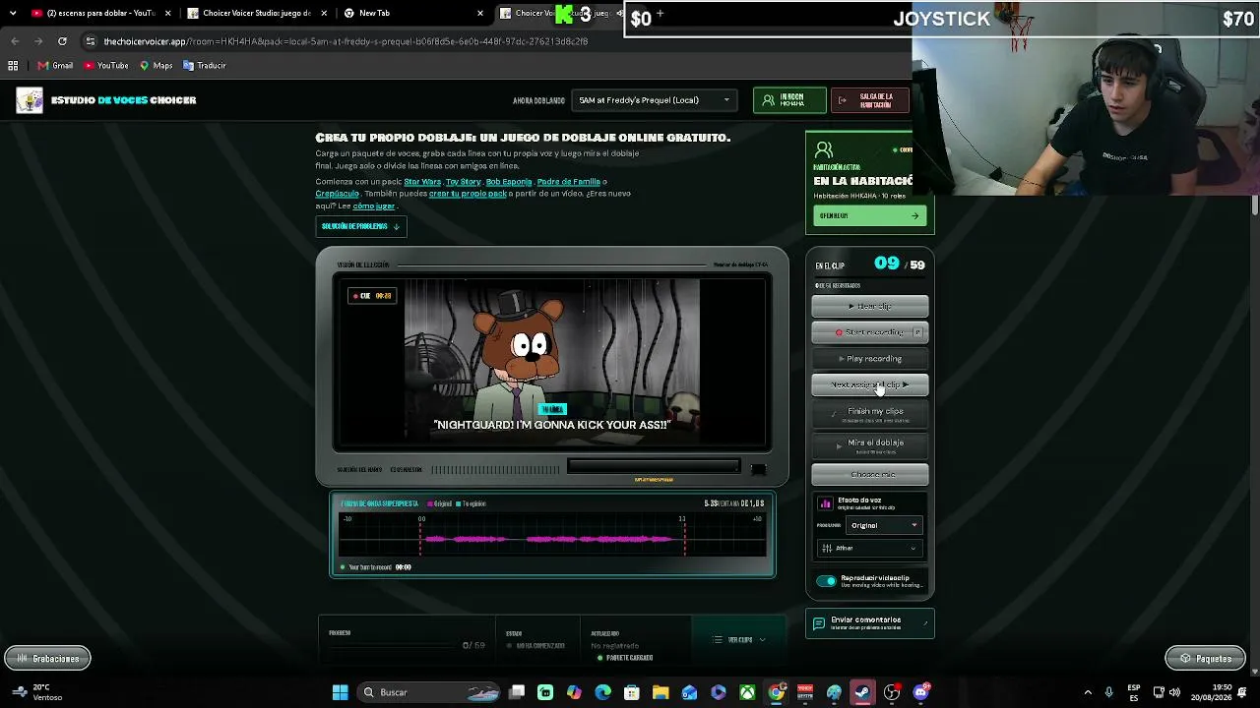
Task: Click the system tray microphone icon
Action: [x=1108, y=692]
